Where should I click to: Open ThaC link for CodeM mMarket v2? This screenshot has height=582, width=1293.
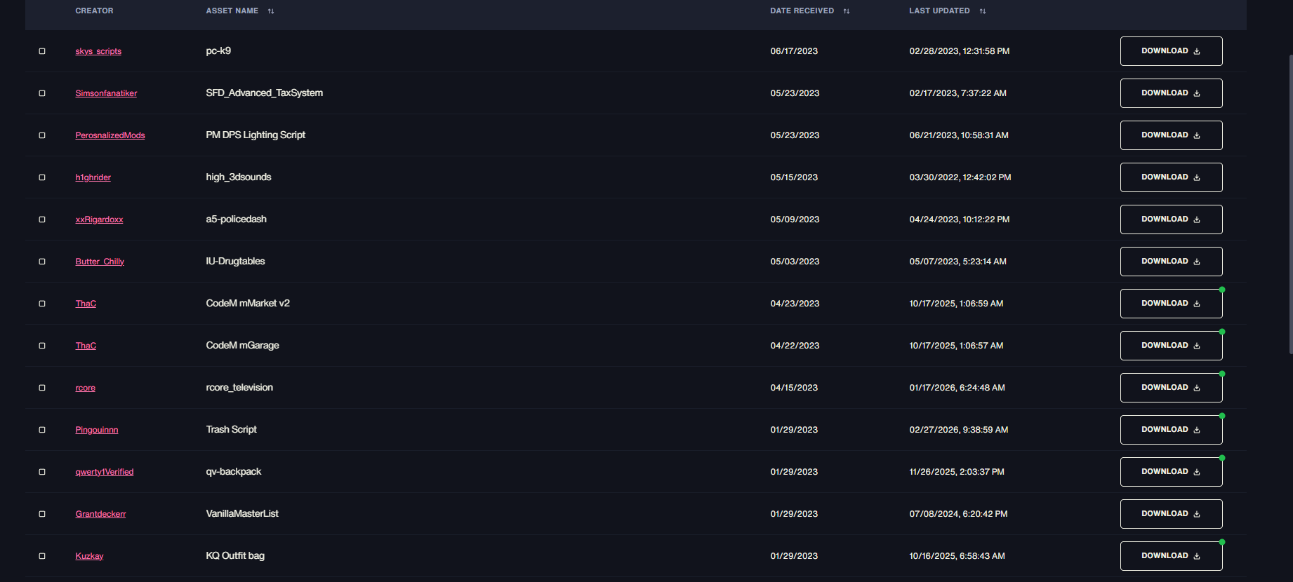86,304
